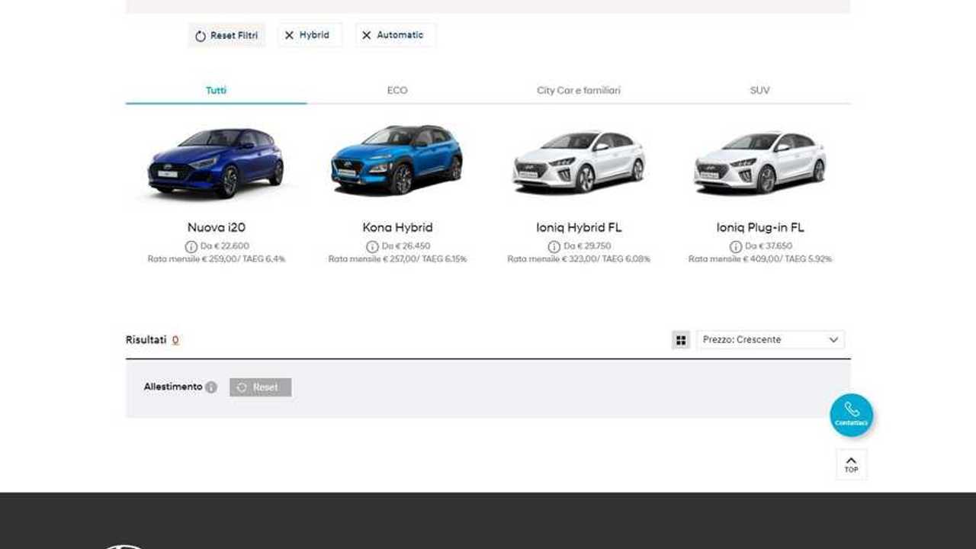Click the Allestimento label
The width and height of the screenshot is (976, 549).
pos(173,387)
